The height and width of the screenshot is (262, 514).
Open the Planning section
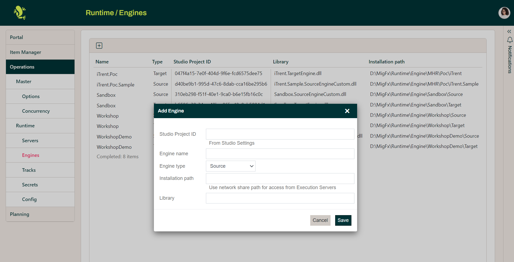[19, 214]
